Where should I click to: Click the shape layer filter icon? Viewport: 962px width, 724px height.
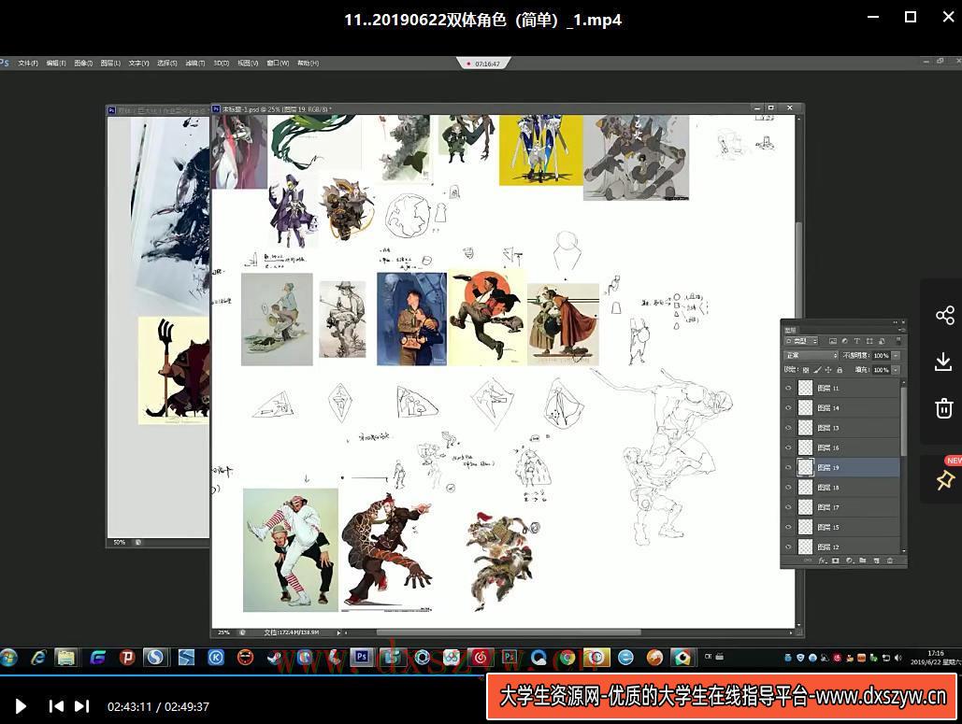(x=869, y=341)
